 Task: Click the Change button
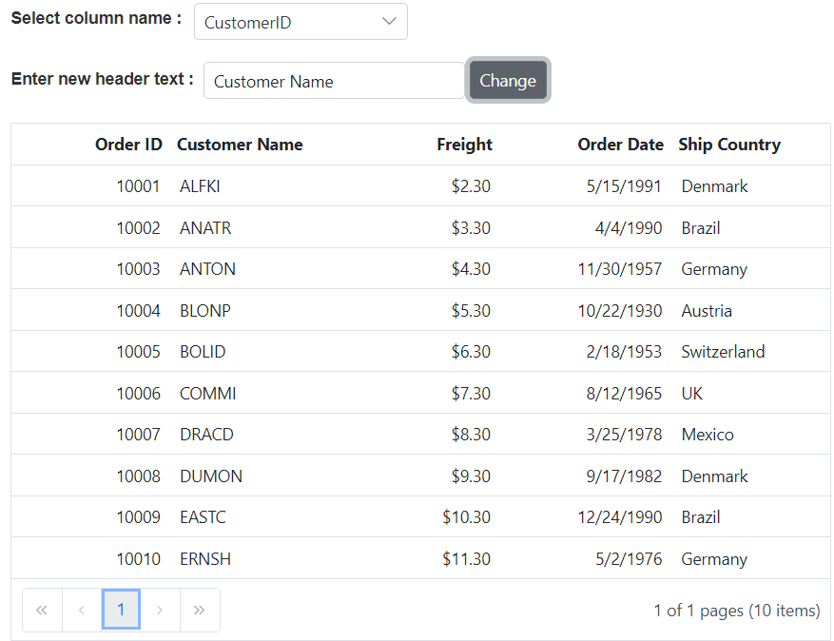point(508,80)
